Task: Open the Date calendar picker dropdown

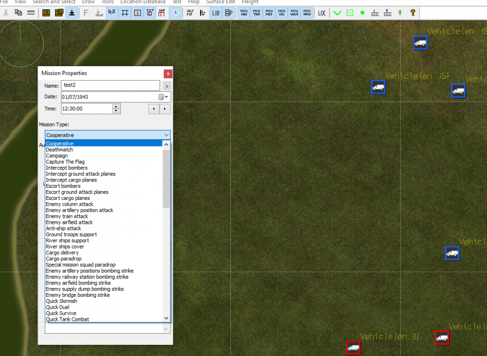Action: pyautogui.click(x=166, y=97)
